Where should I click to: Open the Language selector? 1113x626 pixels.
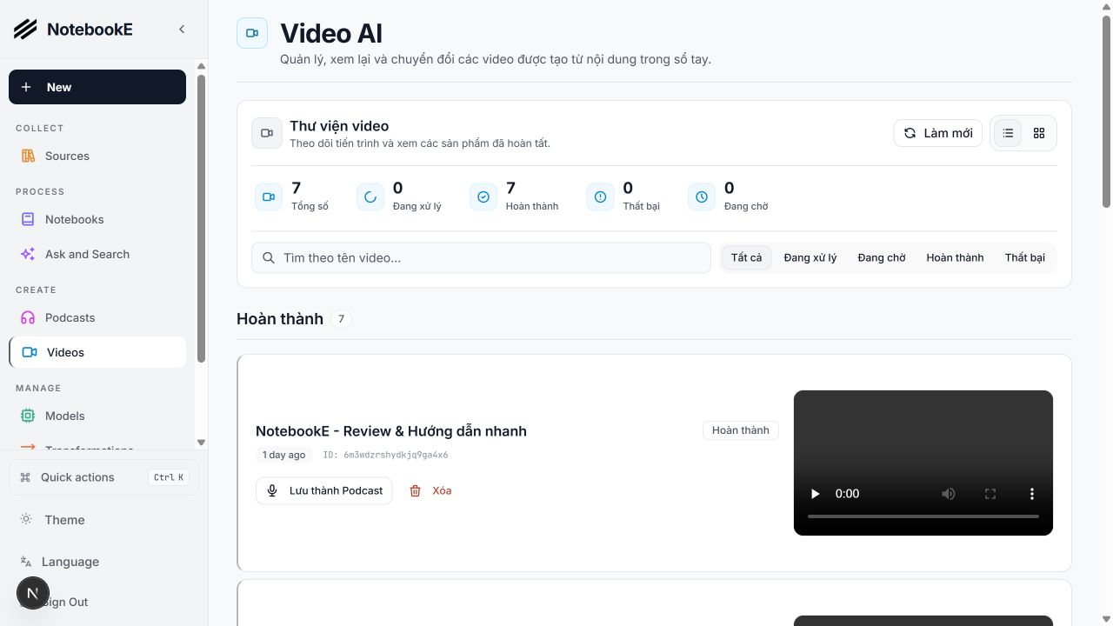[103, 562]
